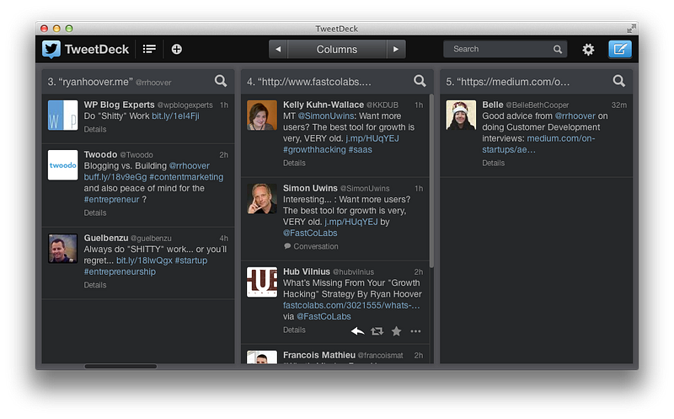Toggle fullscreen via titlebar arrows icon
This screenshot has height=419, width=674.
click(631, 29)
